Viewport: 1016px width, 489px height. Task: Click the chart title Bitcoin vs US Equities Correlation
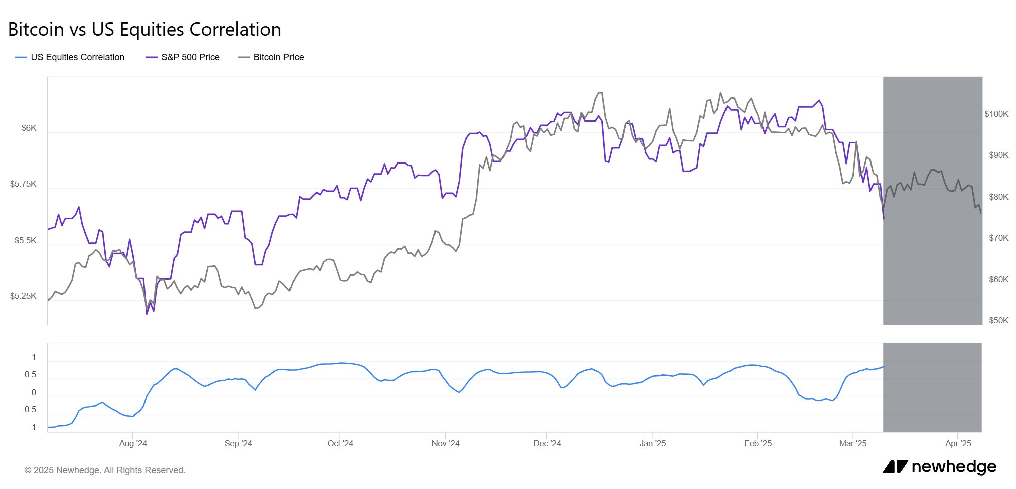(144, 30)
